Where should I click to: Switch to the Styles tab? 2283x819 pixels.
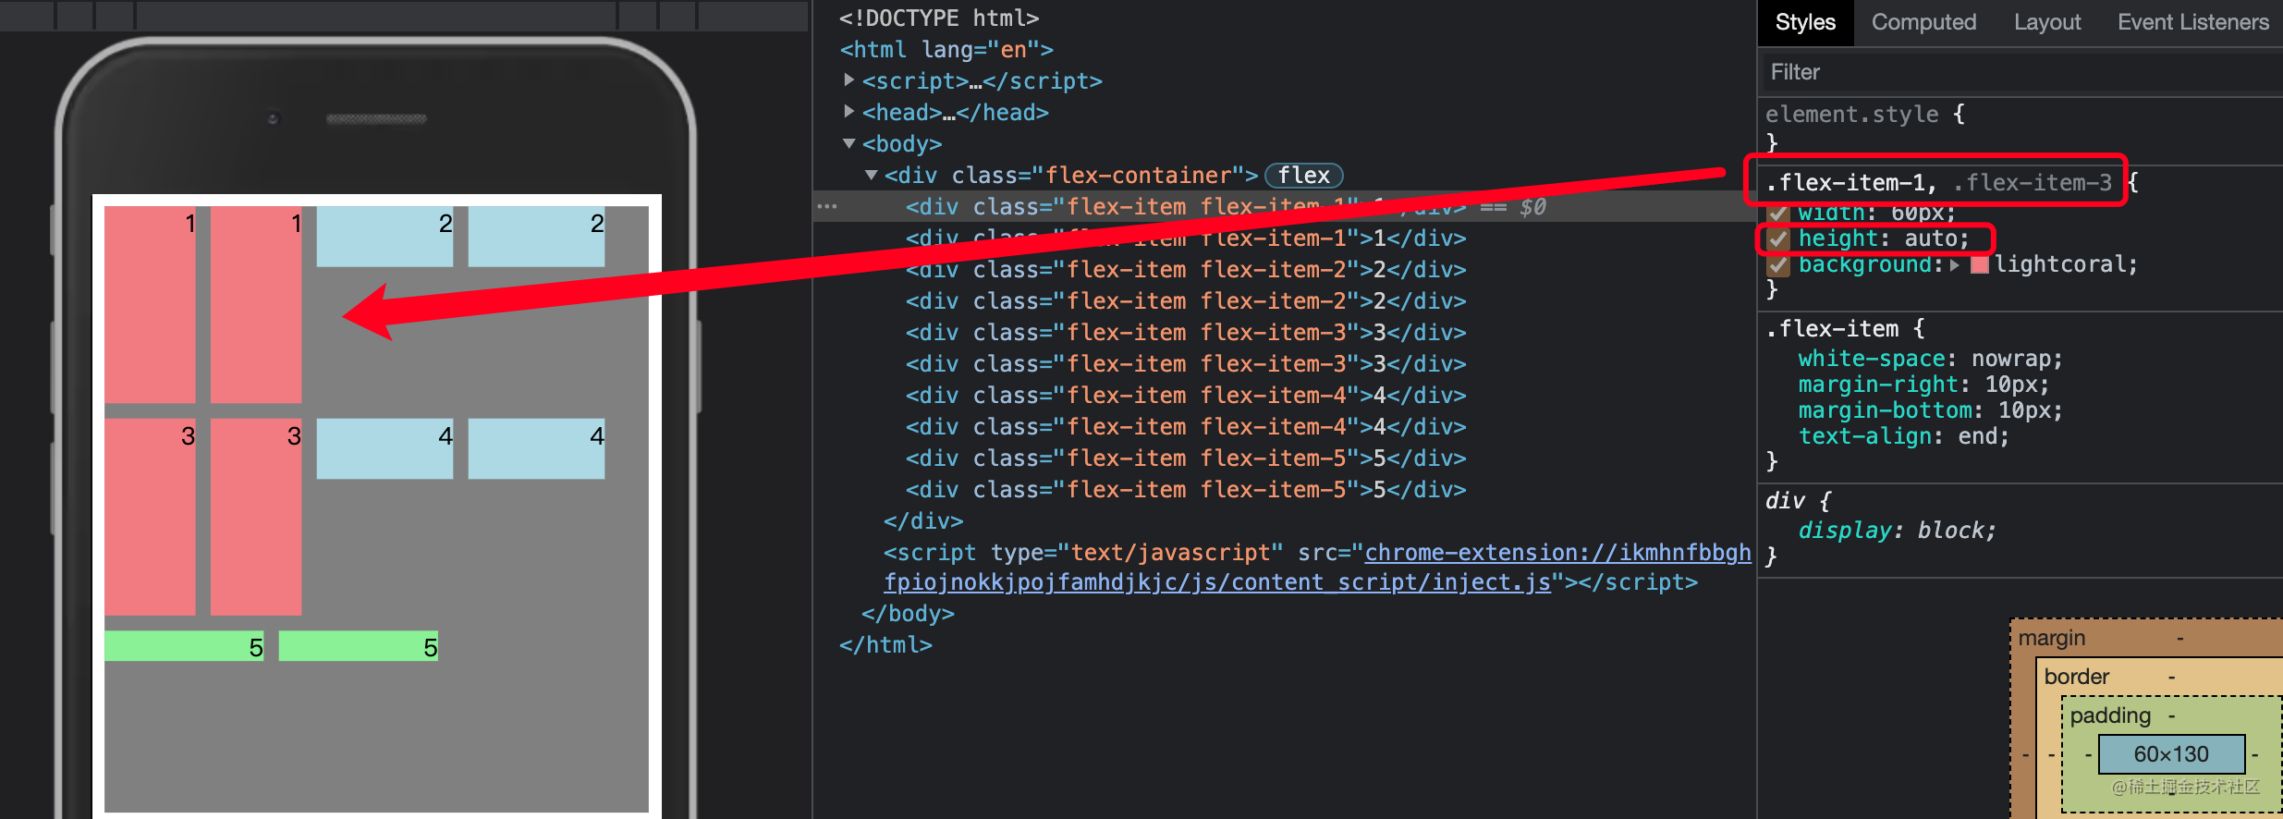(1805, 22)
